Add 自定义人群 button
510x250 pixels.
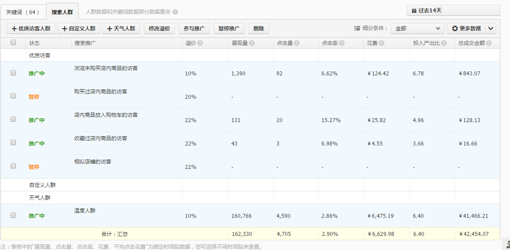(x=79, y=29)
